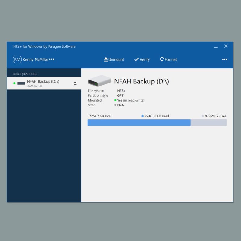Open the more options menu at top right
This screenshot has width=241, height=241.
click(x=224, y=59)
